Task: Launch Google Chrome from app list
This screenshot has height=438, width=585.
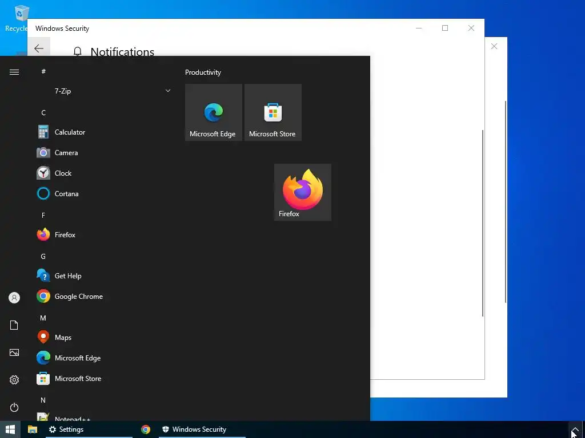Action: tap(103, 297)
